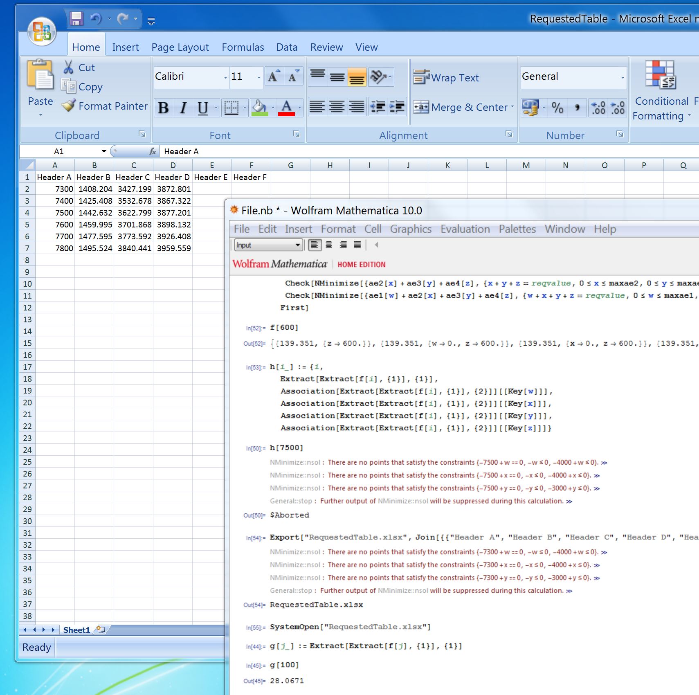Redo the action via quick access toolbar
The width and height of the screenshot is (699, 695).
tap(123, 19)
